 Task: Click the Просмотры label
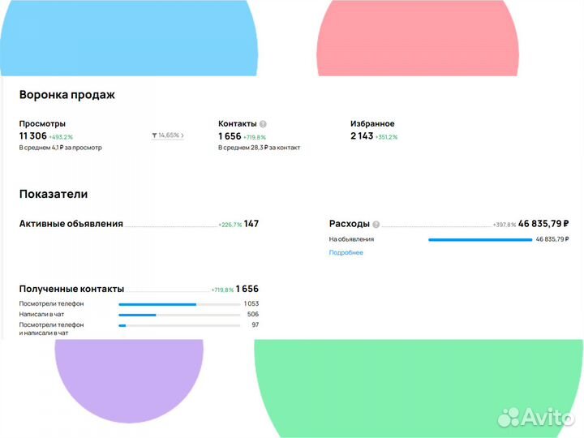42,123
